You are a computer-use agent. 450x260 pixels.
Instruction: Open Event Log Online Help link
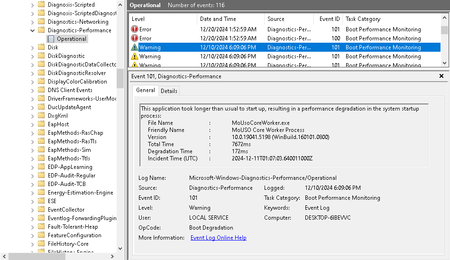point(219,238)
